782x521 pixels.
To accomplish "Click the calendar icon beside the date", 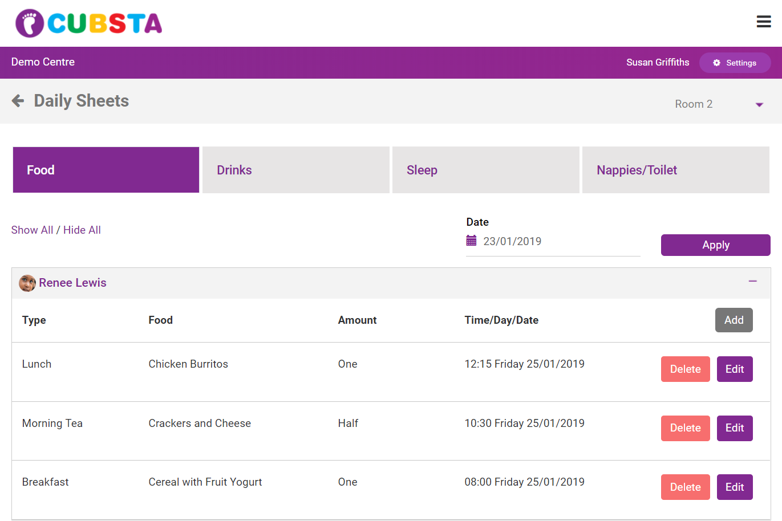I will coord(471,241).
